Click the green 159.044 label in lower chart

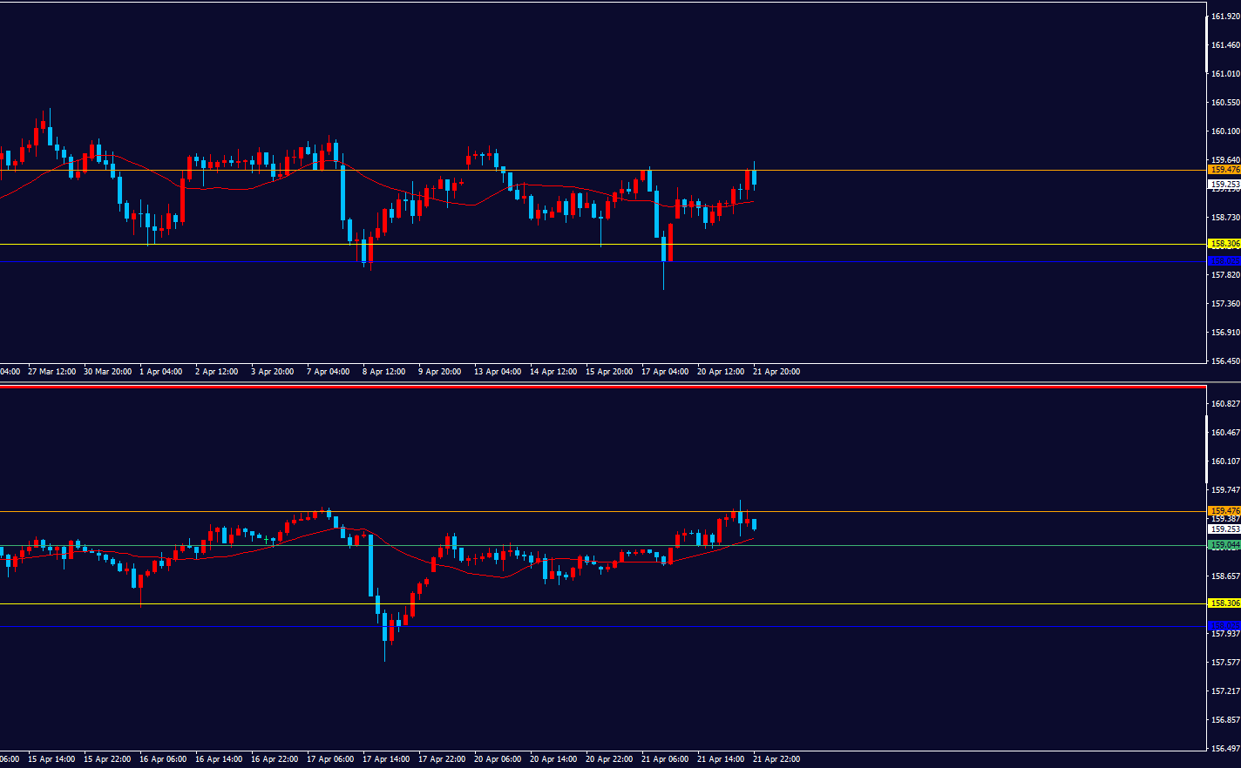(1224, 545)
